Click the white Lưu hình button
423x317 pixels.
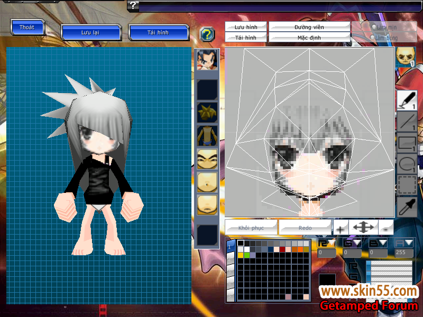(246, 27)
